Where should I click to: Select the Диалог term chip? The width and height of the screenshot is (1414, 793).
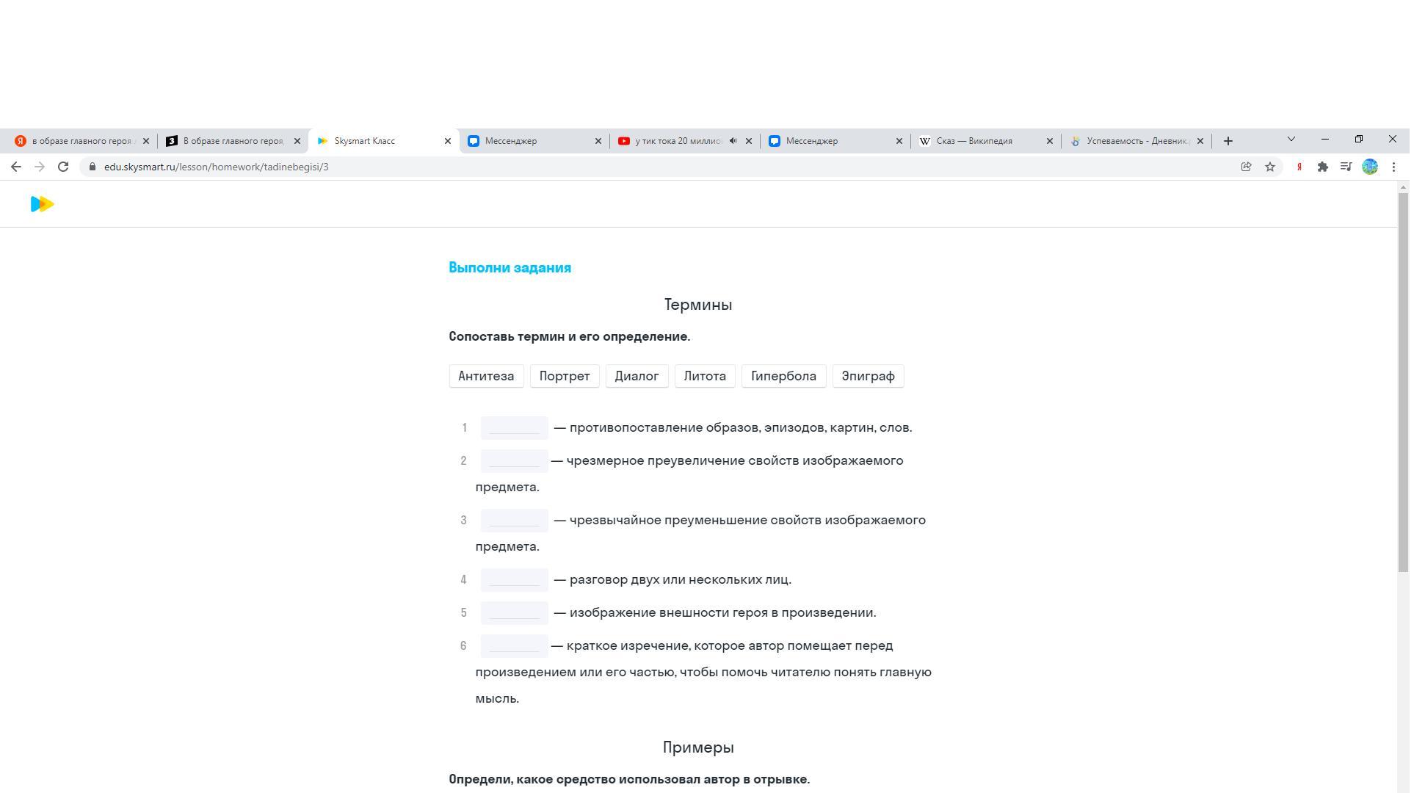pos(637,376)
